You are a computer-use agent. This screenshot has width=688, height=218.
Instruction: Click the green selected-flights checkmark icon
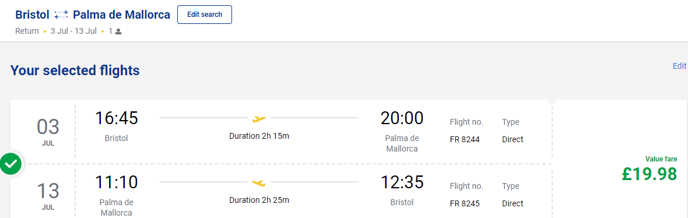point(11,164)
